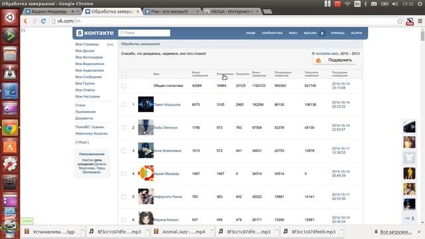The image size is (425, 239).
Task: Open System Settings wrench-gear dock icon
Action: (x=10, y=165)
